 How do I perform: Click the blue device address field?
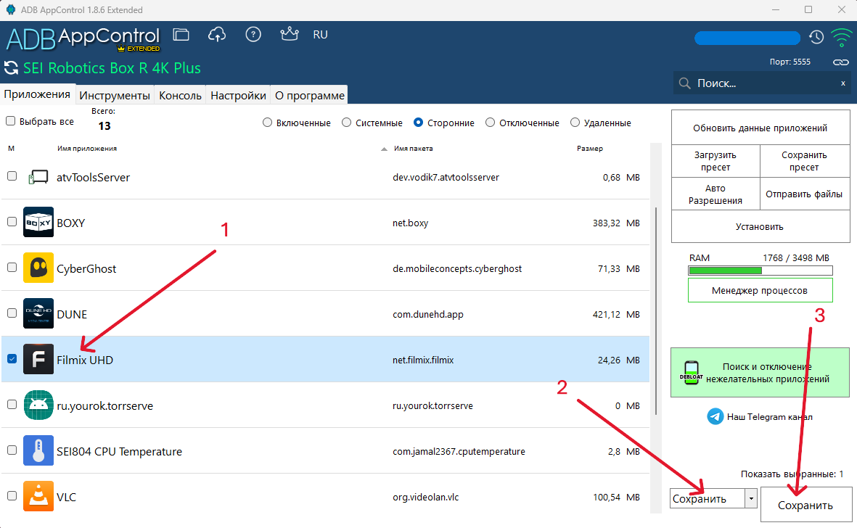(747, 38)
